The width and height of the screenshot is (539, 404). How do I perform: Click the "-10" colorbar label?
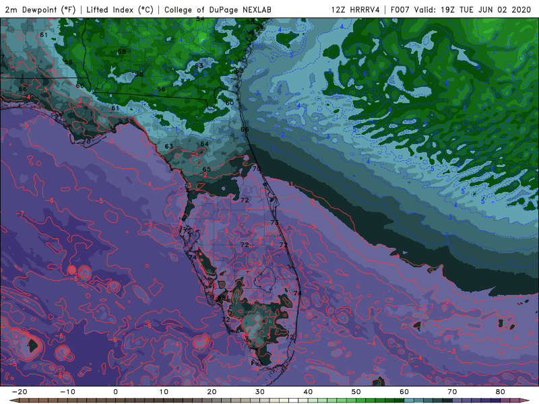67,392
